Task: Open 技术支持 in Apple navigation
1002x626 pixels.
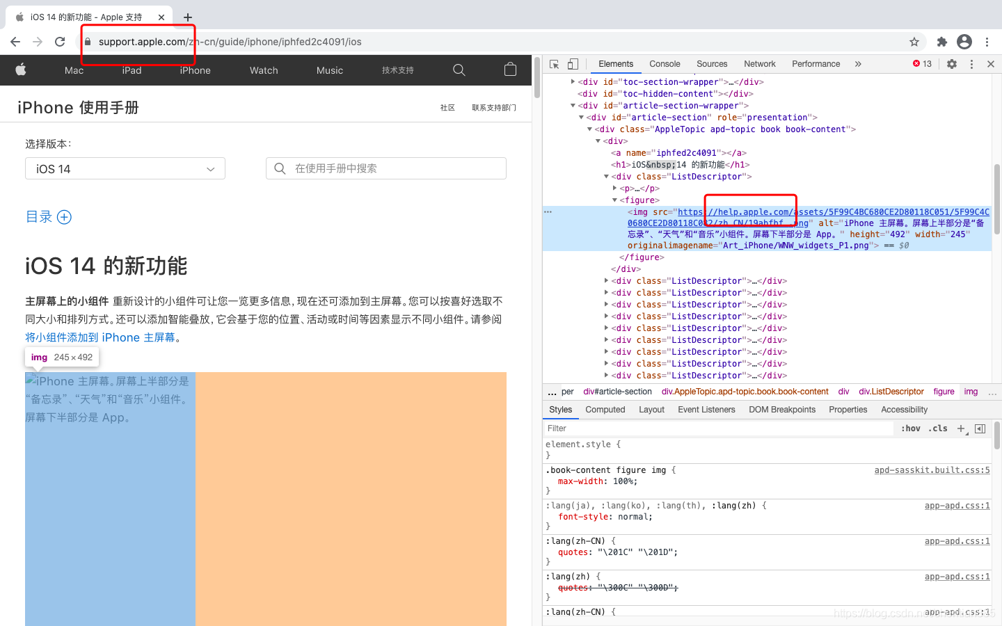Action: click(398, 70)
